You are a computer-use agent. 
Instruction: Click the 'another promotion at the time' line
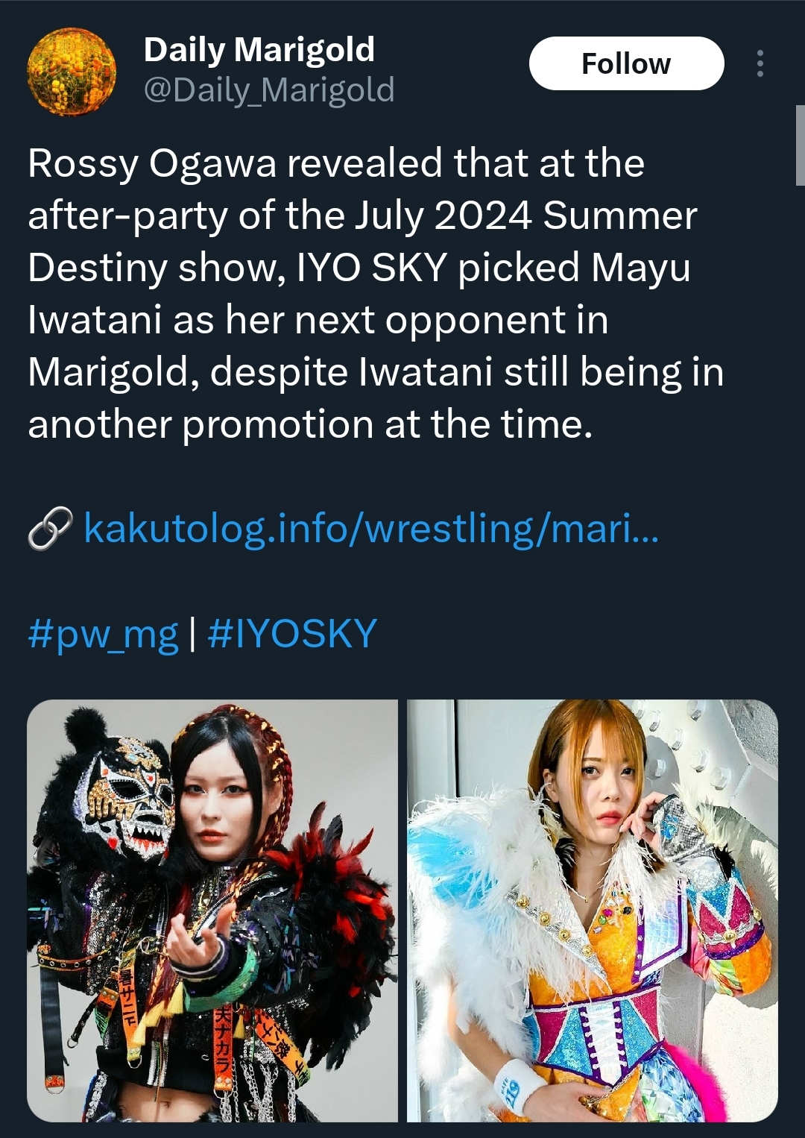click(x=310, y=424)
